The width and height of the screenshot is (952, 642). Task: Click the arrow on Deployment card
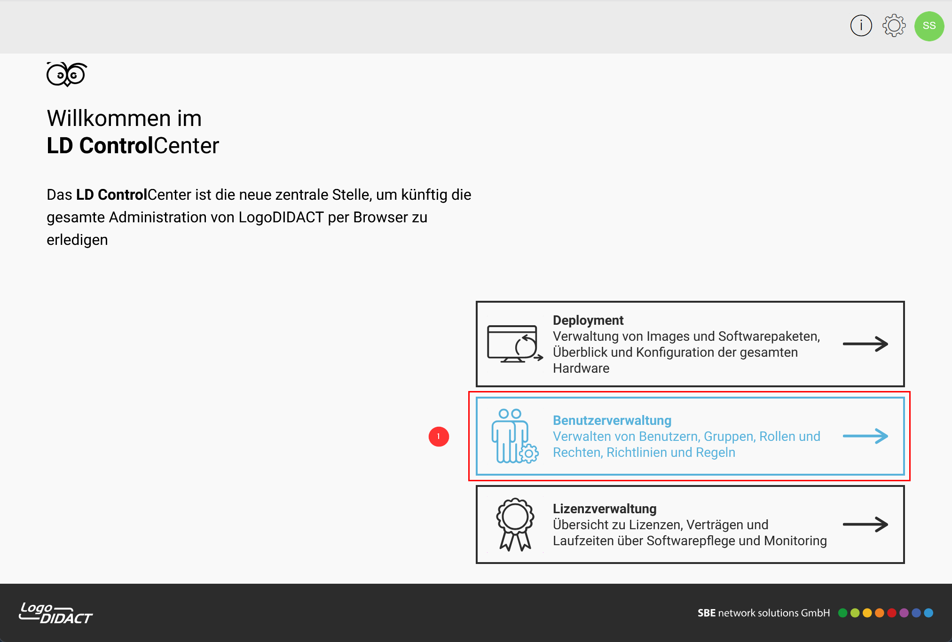click(x=865, y=344)
